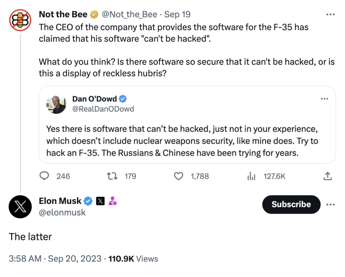The height and width of the screenshot is (277, 345).
Task: Share the Not the Bee tweet
Action: (x=327, y=176)
